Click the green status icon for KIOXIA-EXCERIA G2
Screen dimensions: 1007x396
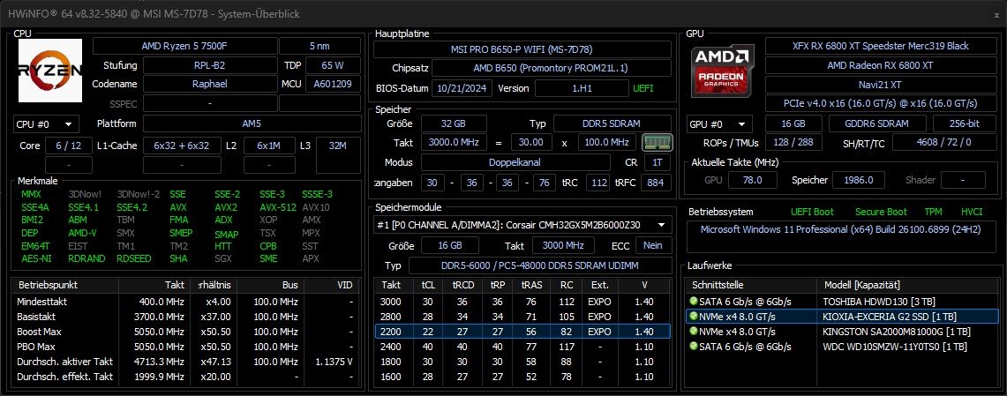(693, 316)
